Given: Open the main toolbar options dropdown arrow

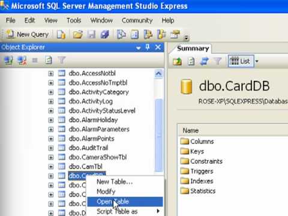Looking at the screenshot, I should pos(187,37).
